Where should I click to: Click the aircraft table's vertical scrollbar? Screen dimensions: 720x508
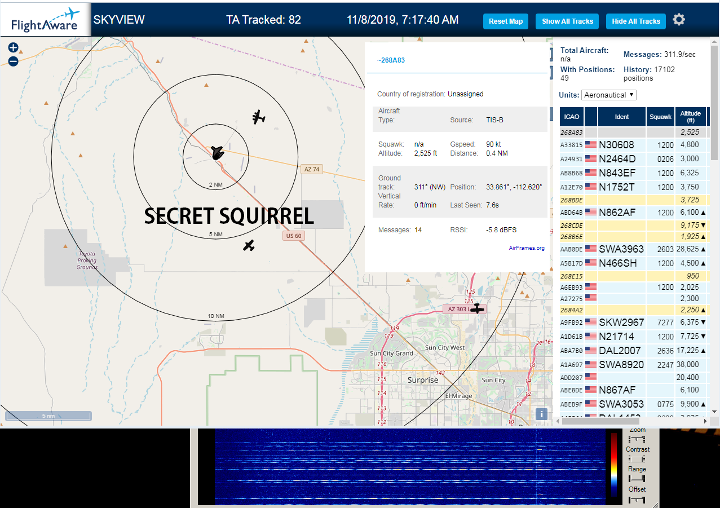point(713,101)
